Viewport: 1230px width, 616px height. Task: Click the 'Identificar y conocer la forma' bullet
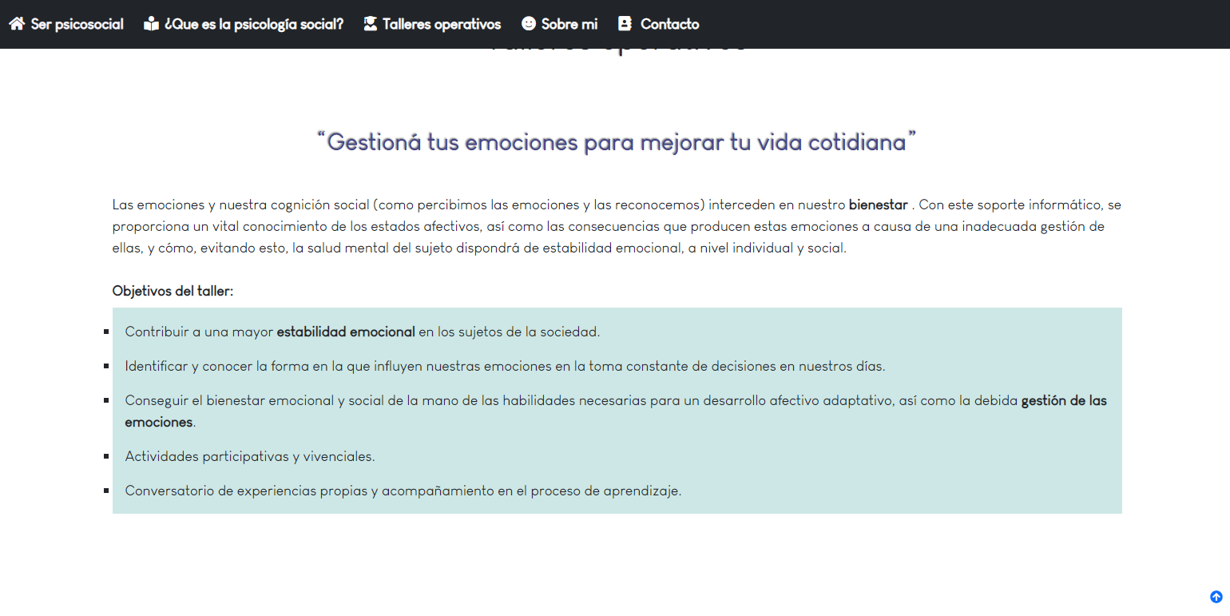[x=505, y=366]
